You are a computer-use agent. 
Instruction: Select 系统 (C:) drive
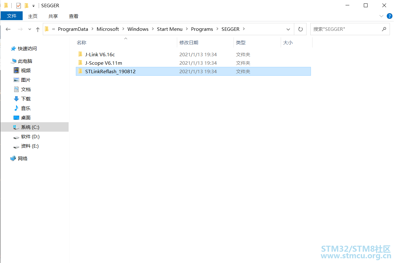tap(35, 127)
